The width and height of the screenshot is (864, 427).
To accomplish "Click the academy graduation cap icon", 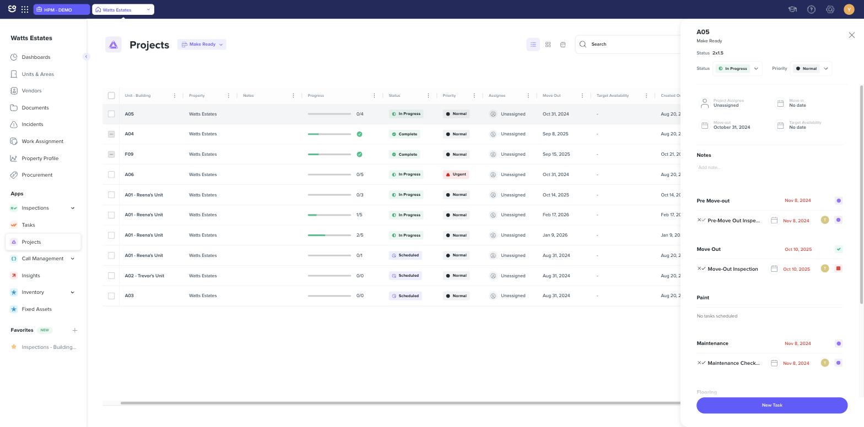I will click(x=792, y=9).
